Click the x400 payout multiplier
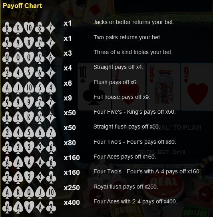Viewport: 213px width, 217px height. (72, 203)
